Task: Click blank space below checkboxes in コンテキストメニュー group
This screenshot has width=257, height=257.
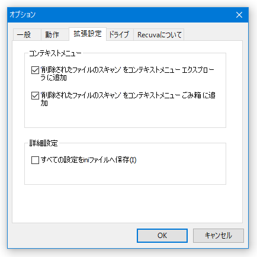Action: (x=125, y=117)
